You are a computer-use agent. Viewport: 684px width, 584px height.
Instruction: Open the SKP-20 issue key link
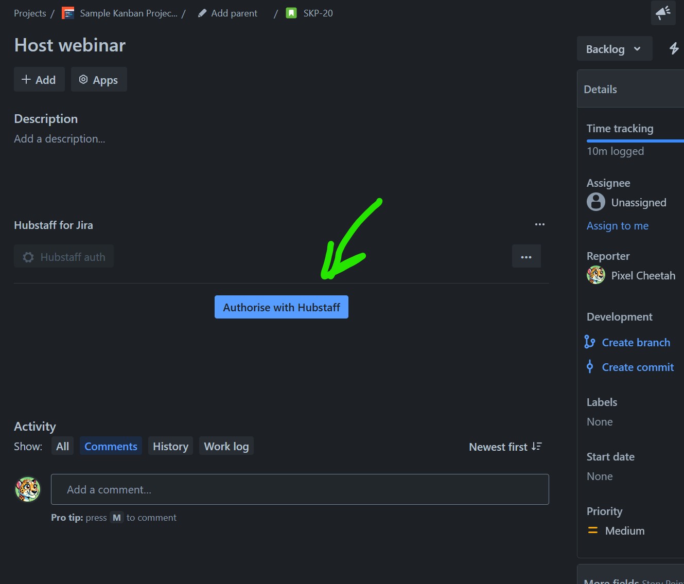click(x=318, y=13)
